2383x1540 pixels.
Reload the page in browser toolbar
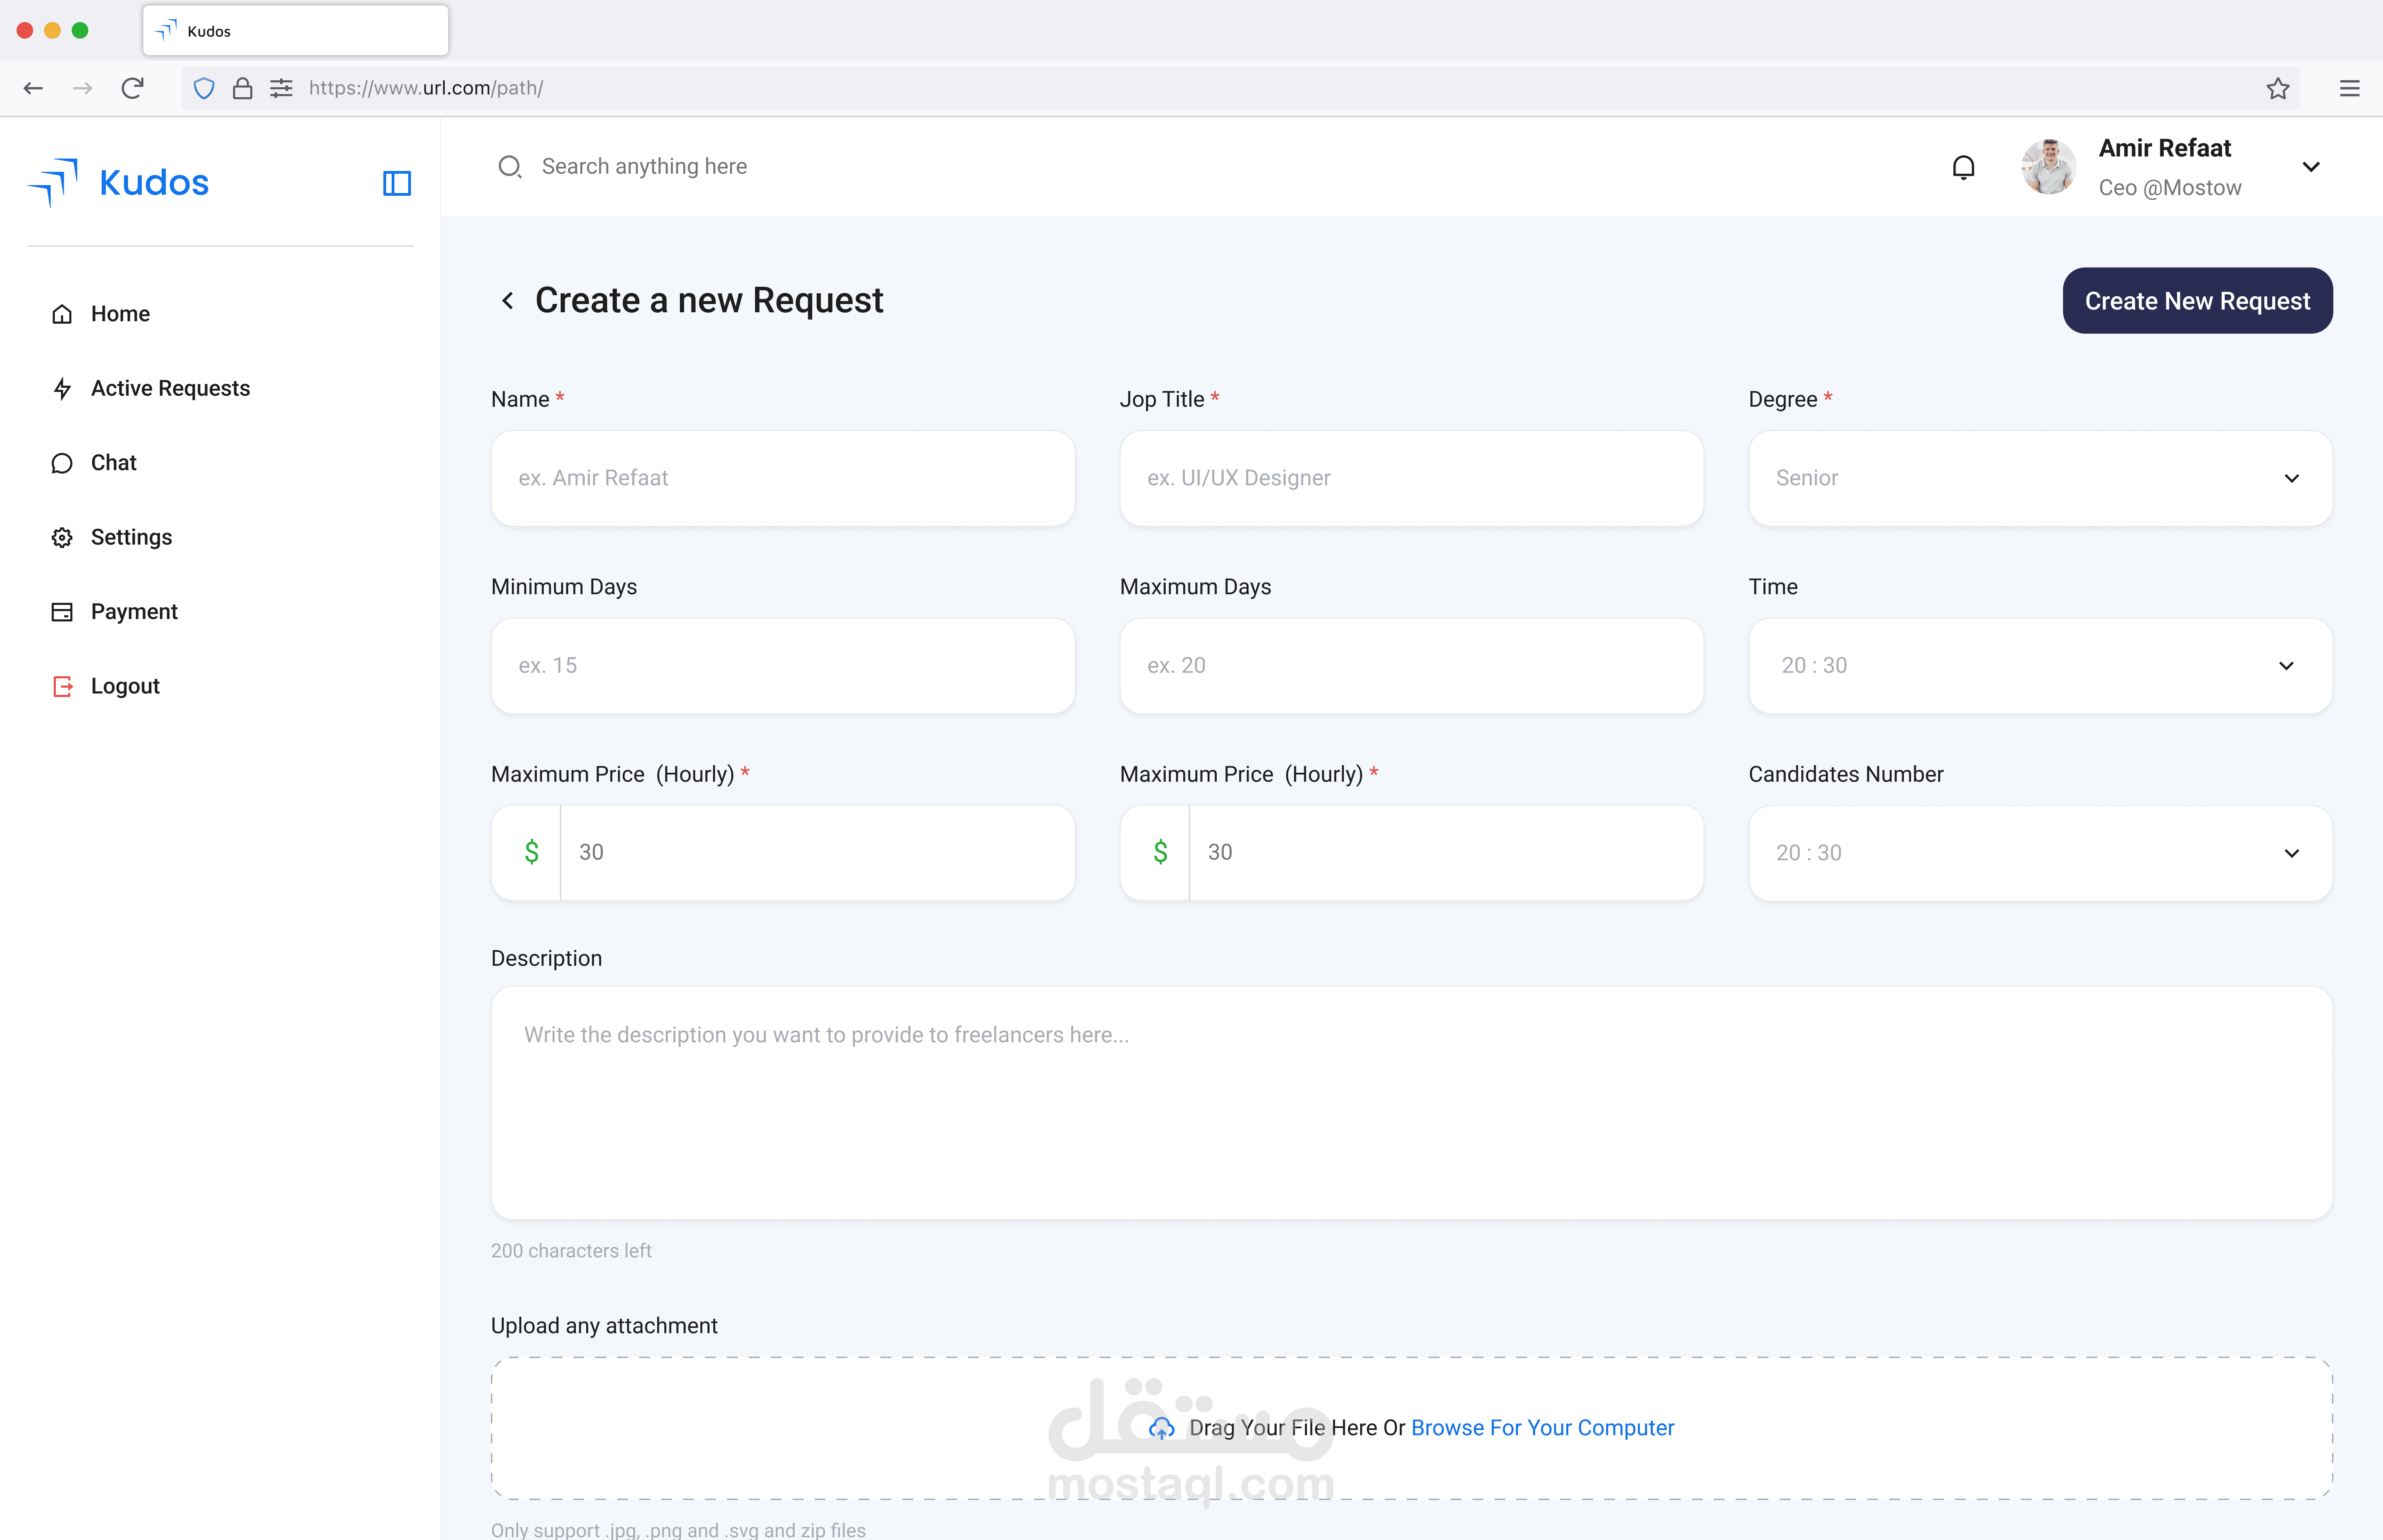coord(132,88)
